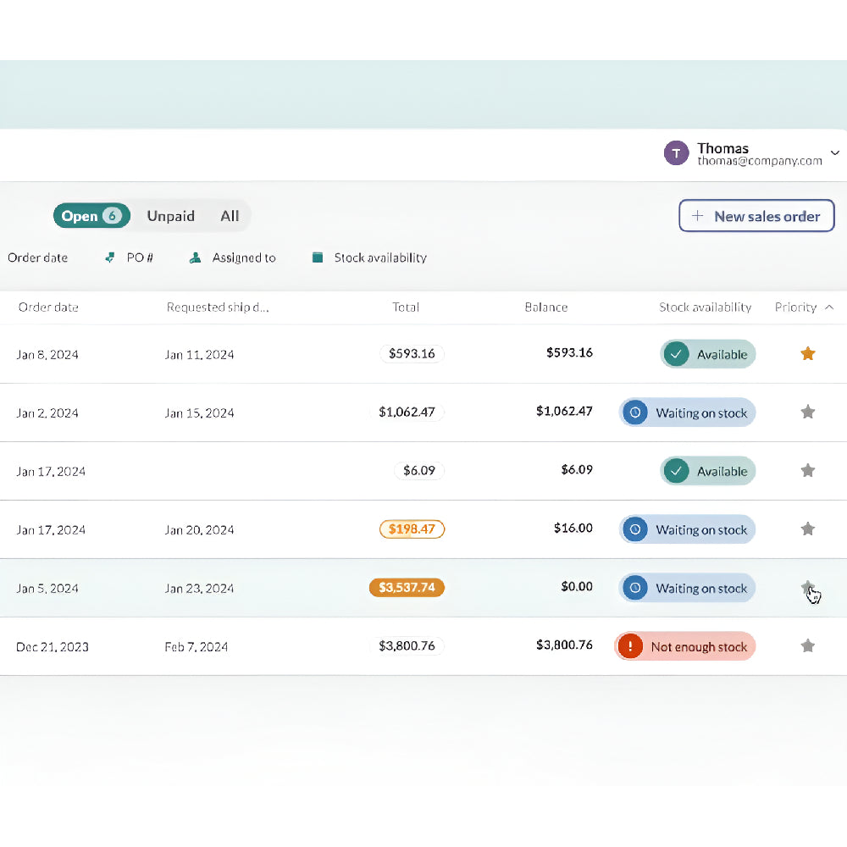Toggle priority star for Dec 21, 2023 order
Image resolution: width=847 pixels, height=847 pixels.
(807, 645)
